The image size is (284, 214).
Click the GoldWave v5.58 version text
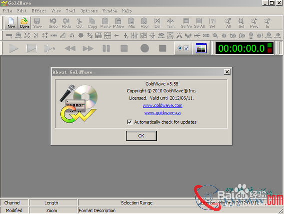[162, 84]
